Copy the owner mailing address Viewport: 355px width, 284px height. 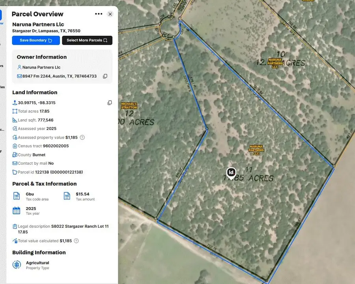(x=105, y=76)
